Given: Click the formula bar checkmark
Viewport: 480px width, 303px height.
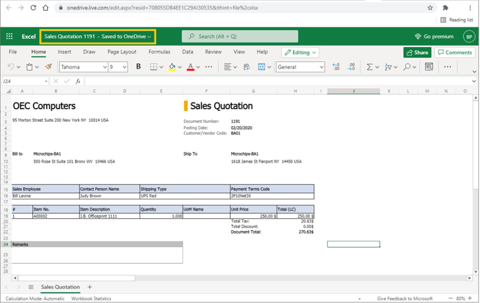Looking at the screenshot, I should pos(67,81).
